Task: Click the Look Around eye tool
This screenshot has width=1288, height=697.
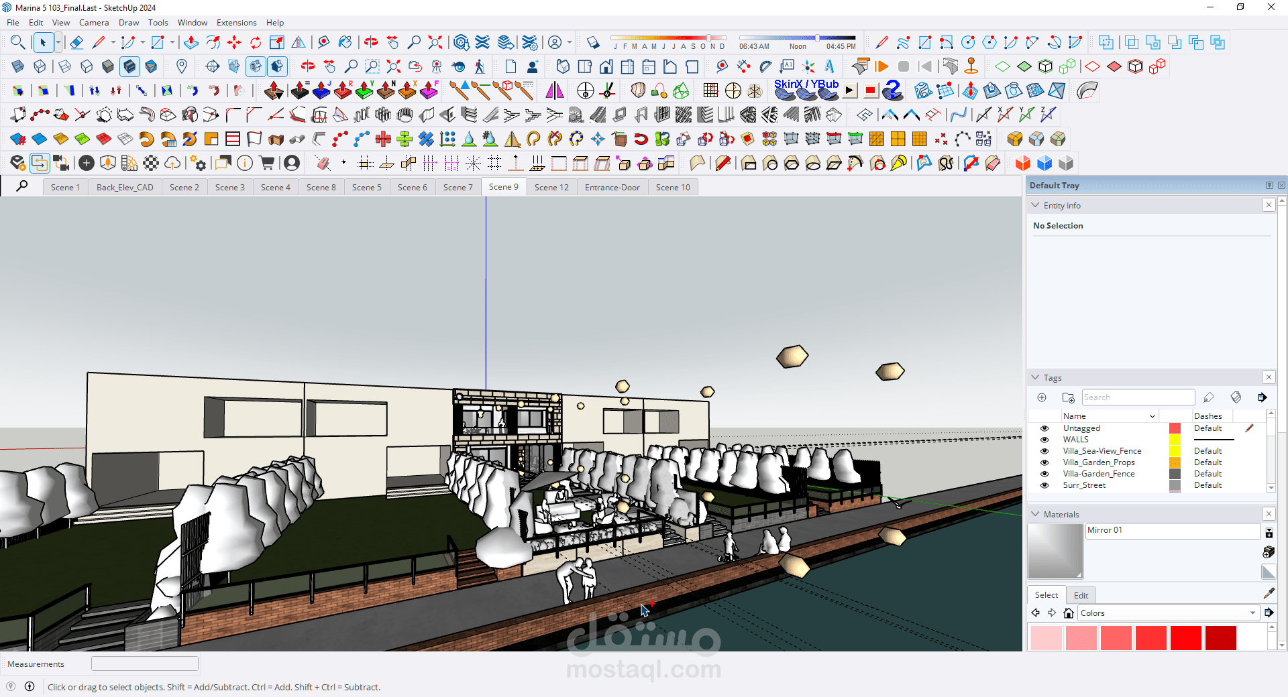Action: 458,66
